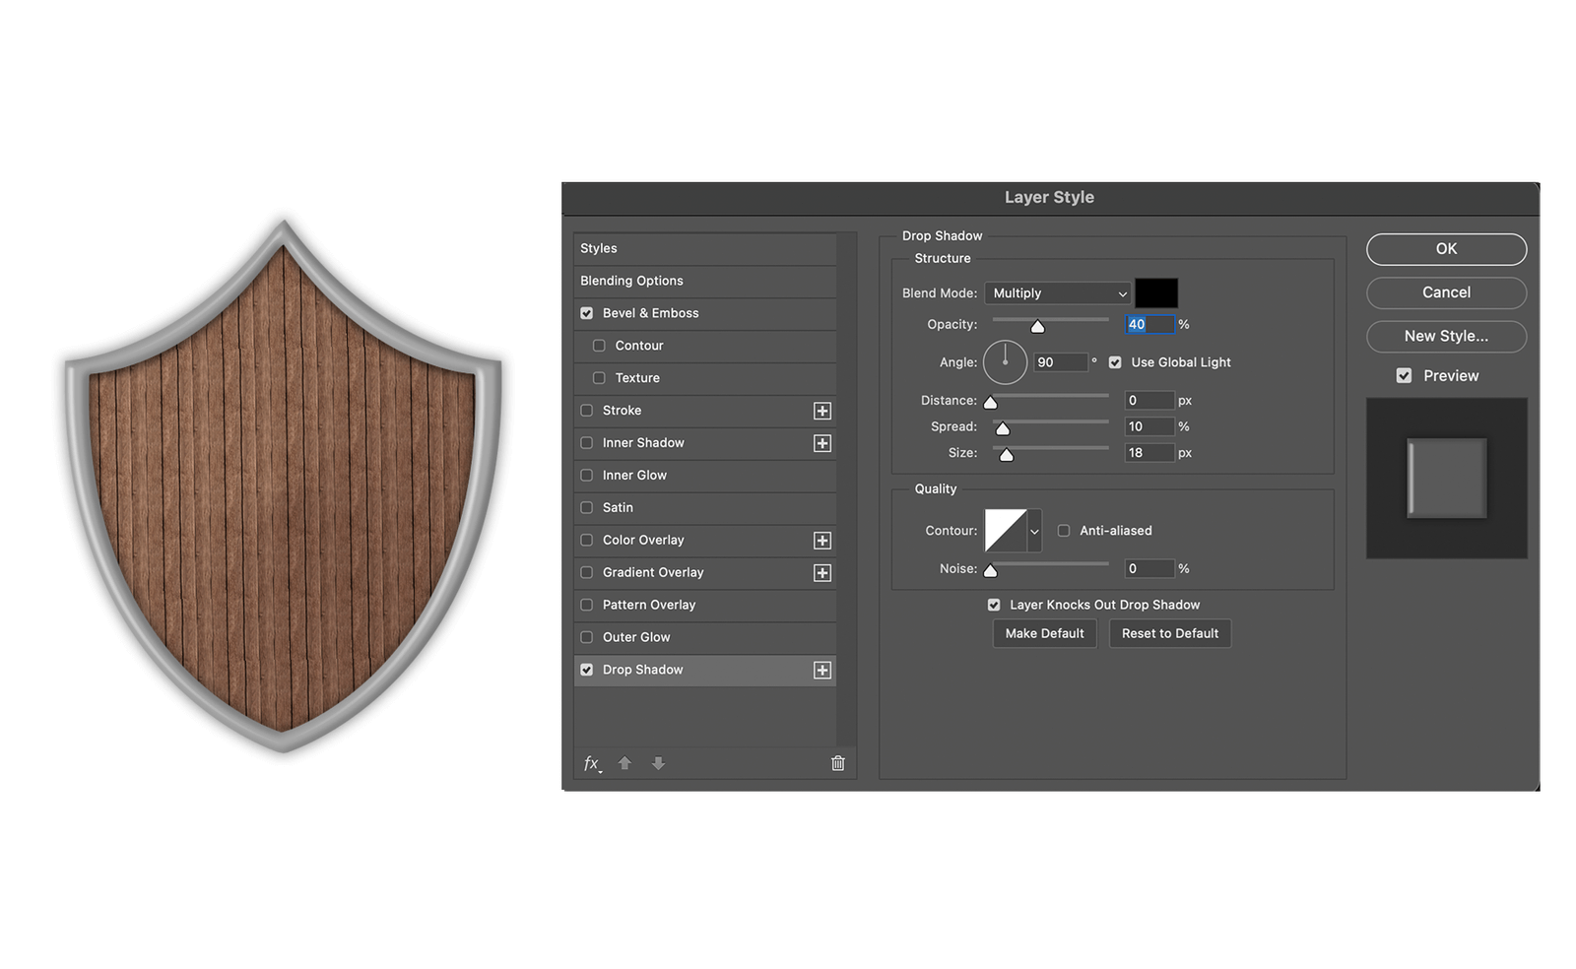Add another Gradient Overlay with plus icon
Viewport: 1576px width, 969px height.
click(822, 573)
